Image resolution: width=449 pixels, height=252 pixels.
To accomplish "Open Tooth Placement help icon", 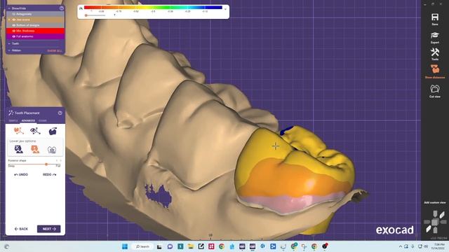I will (x=60, y=113).
